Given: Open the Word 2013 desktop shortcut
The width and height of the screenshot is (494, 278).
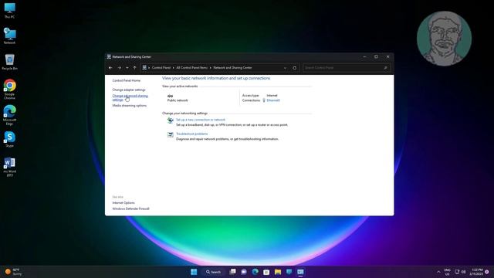Looking at the screenshot, I should (9, 167).
